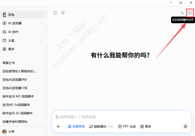Expand 更多 skills in the input toolbar
Viewport: 195px width, 136px height.
146,127
